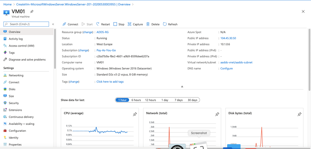
Task: Open the CreateVm deployment Overview breadcrumb
Action: [x=73, y=4]
